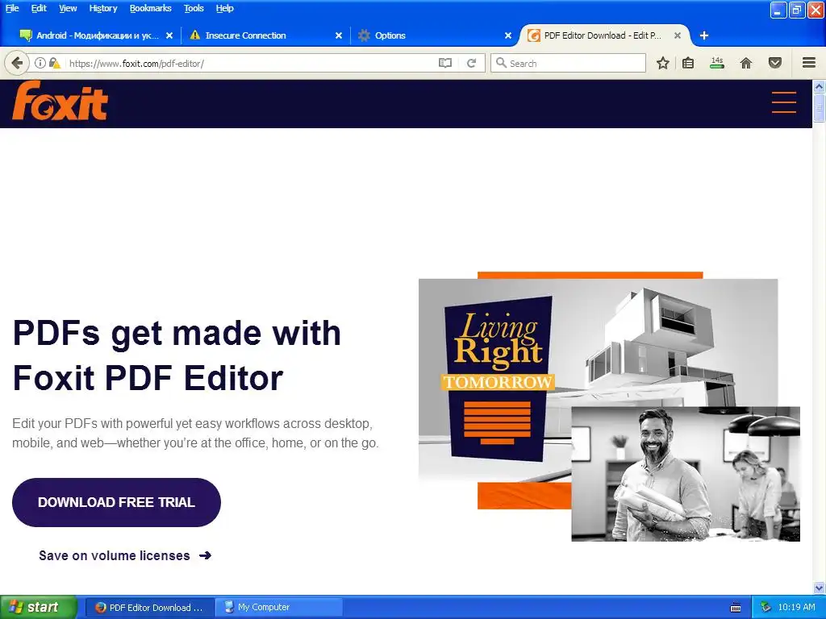Bookmark this page with the star icon
This screenshot has height=619, width=826.
point(663,63)
